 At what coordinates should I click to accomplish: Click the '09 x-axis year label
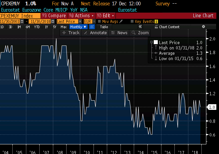click(73, 152)
